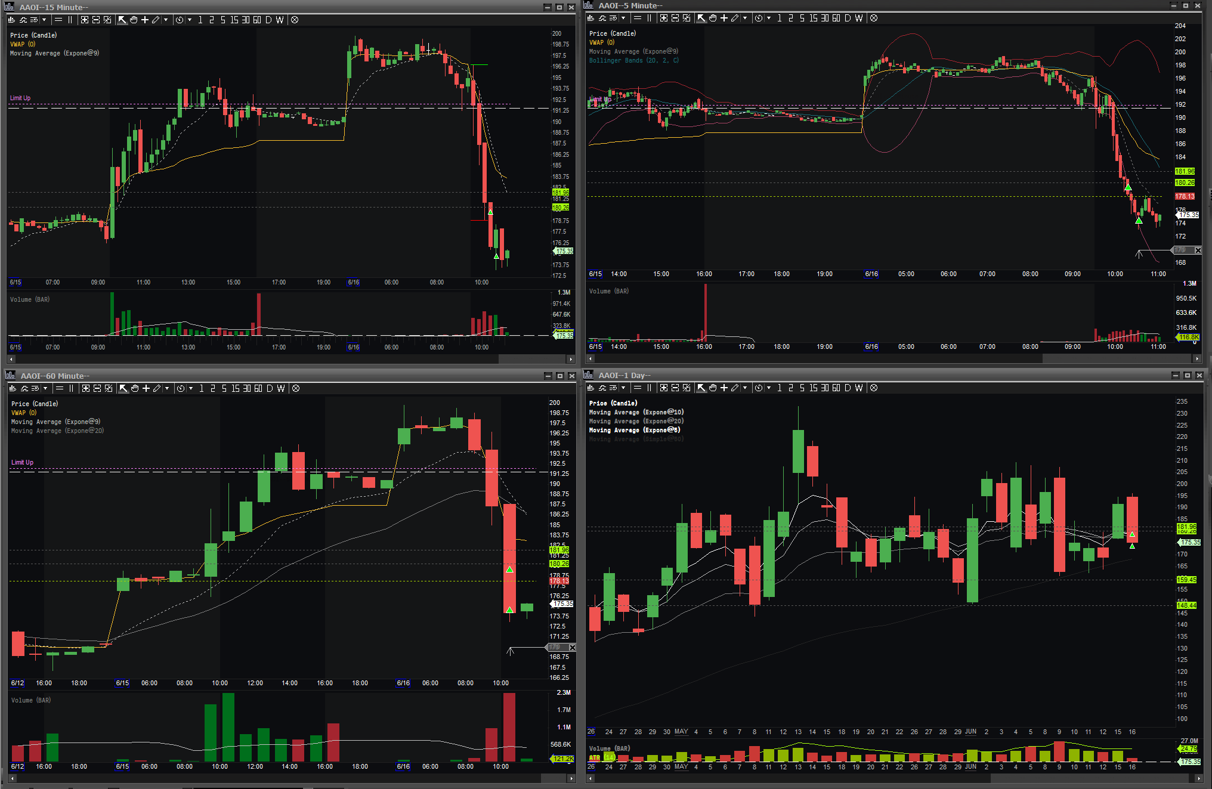
Task: Click the Bollinger Bands legend label
Action: click(633, 60)
